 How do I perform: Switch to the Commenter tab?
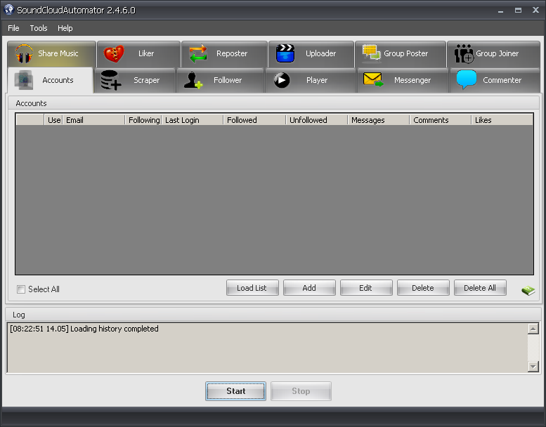(495, 80)
